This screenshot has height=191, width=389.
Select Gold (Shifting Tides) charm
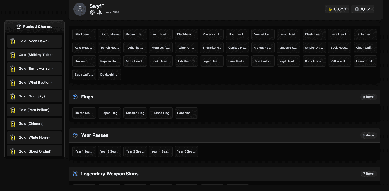(x=35, y=55)
